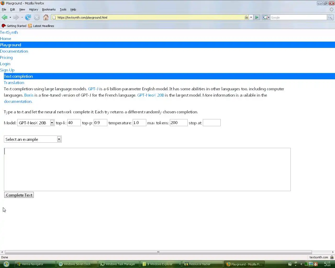This screenshot has width=335, height=268.
Task: Open the Documentation nav link
Action: pos(14,51)
